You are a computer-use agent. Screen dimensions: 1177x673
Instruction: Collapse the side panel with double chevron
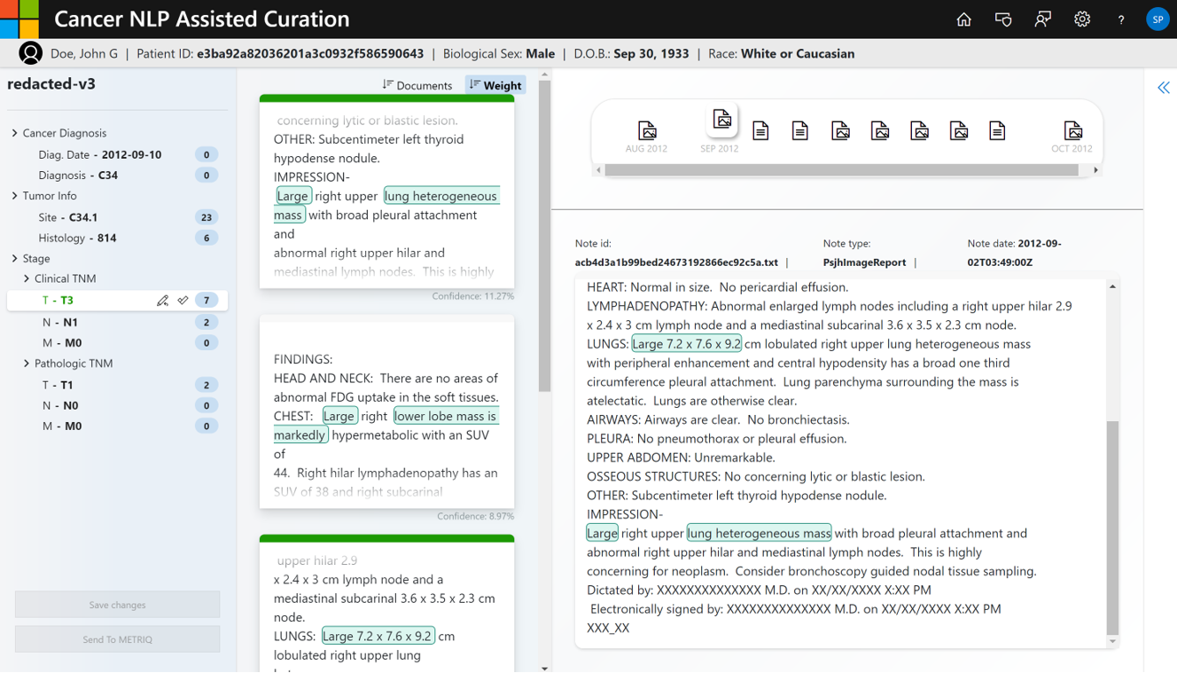coord(1164,87)
